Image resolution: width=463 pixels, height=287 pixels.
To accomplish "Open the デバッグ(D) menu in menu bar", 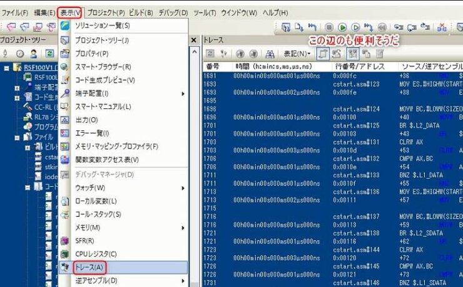I will pyautogui.click(x=173, y=13).
